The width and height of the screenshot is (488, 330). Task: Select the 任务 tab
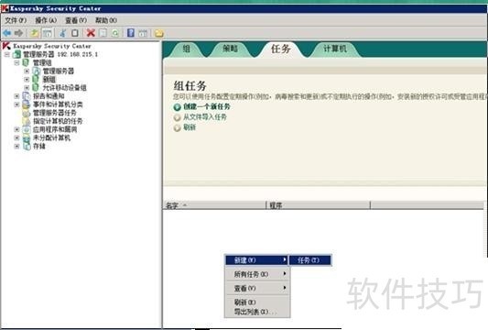click(281, 49)
